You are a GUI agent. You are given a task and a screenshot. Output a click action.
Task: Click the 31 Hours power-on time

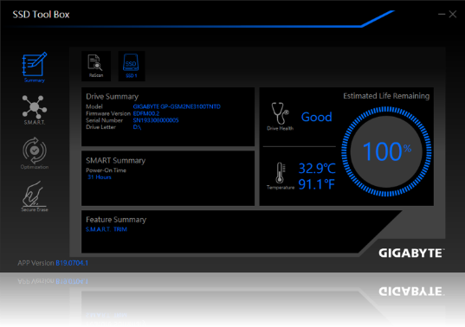[x=100, y=177]
